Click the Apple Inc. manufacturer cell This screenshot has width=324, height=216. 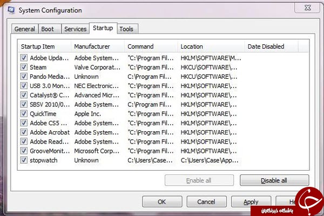pyautogui.click(x=87, y=114)
